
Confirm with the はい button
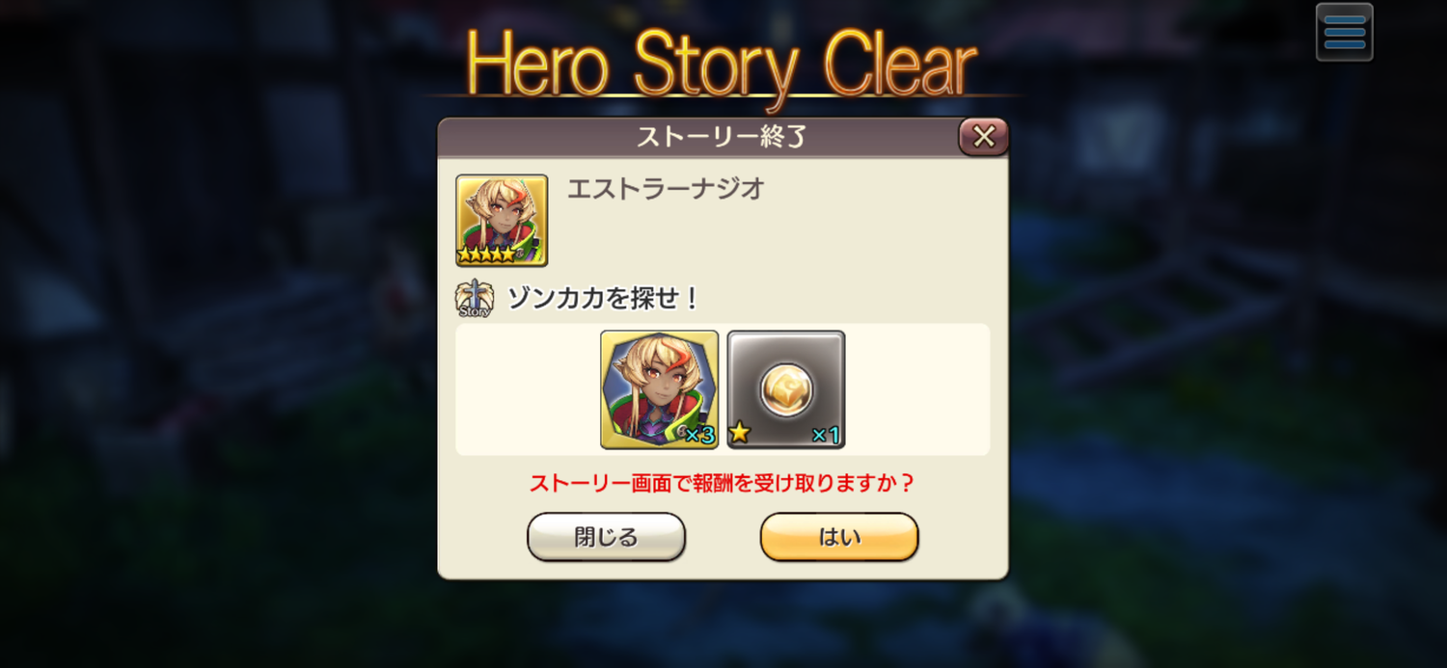839,537
